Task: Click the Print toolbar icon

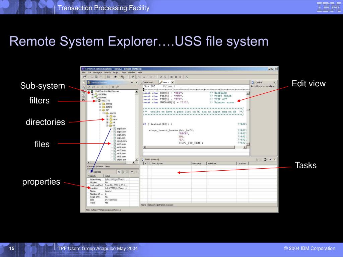Action: 101,77
